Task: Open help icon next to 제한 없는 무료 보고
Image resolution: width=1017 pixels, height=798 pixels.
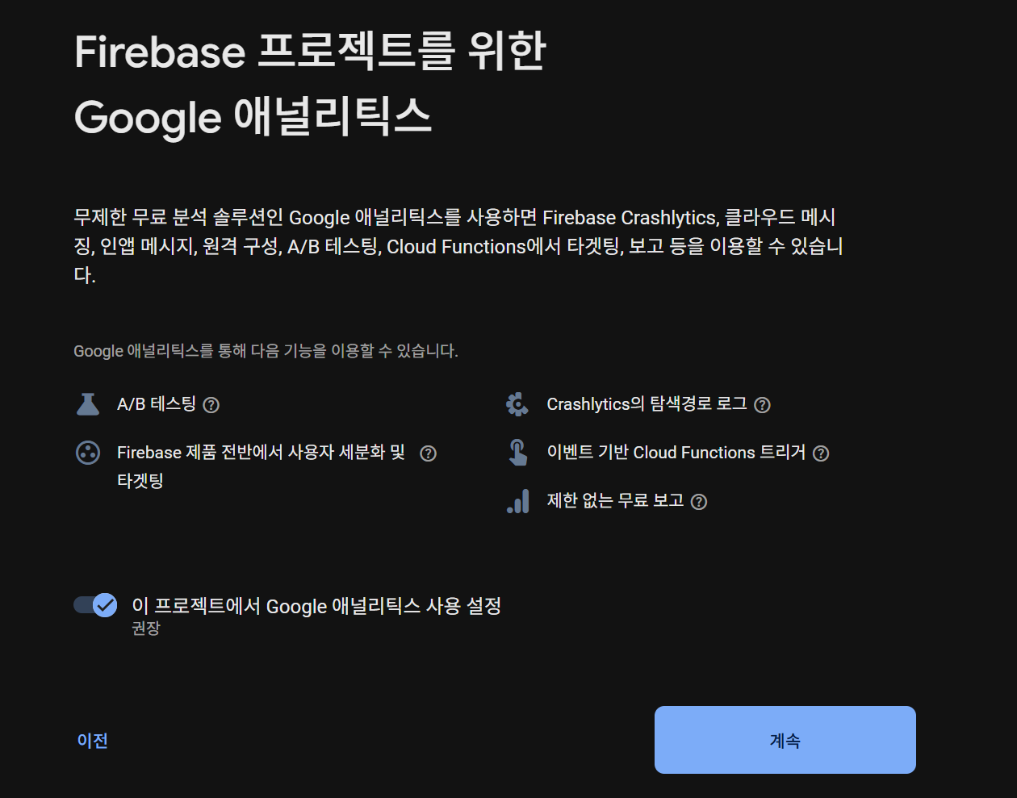Action: (699, 502)
